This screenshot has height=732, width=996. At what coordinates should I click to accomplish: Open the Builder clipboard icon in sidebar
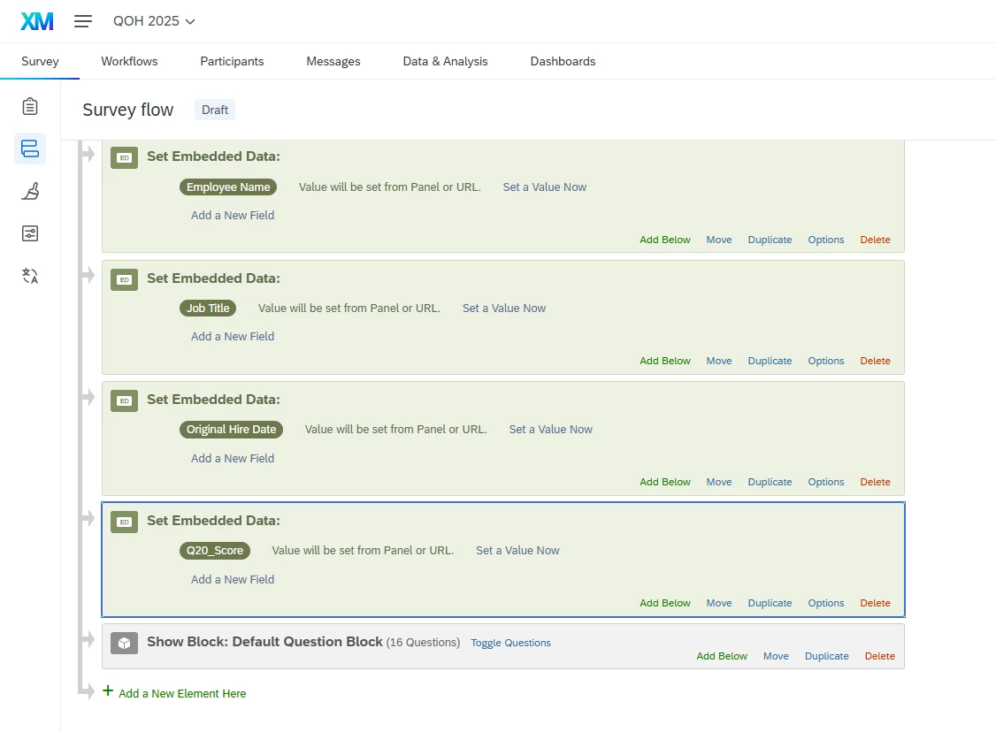point(30,106)
